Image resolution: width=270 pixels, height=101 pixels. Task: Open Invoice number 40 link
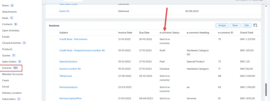click(70, 69)
